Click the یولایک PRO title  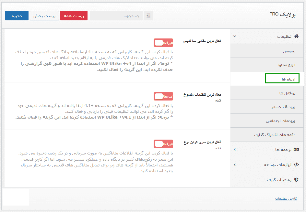pos(283,15)
